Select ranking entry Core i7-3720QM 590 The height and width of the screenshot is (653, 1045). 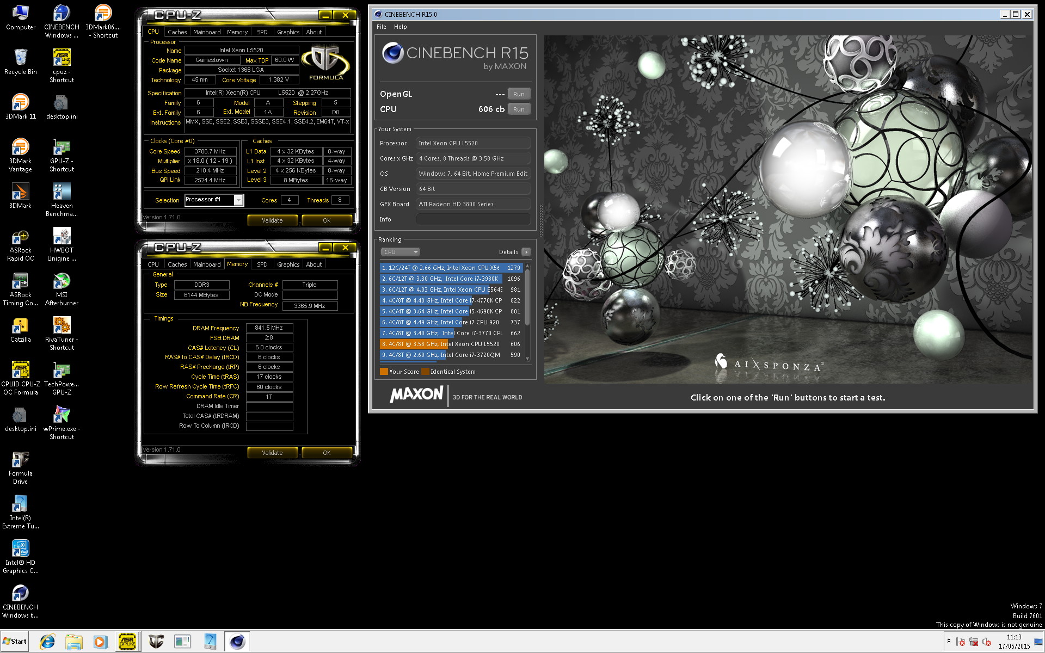[451, 355]
